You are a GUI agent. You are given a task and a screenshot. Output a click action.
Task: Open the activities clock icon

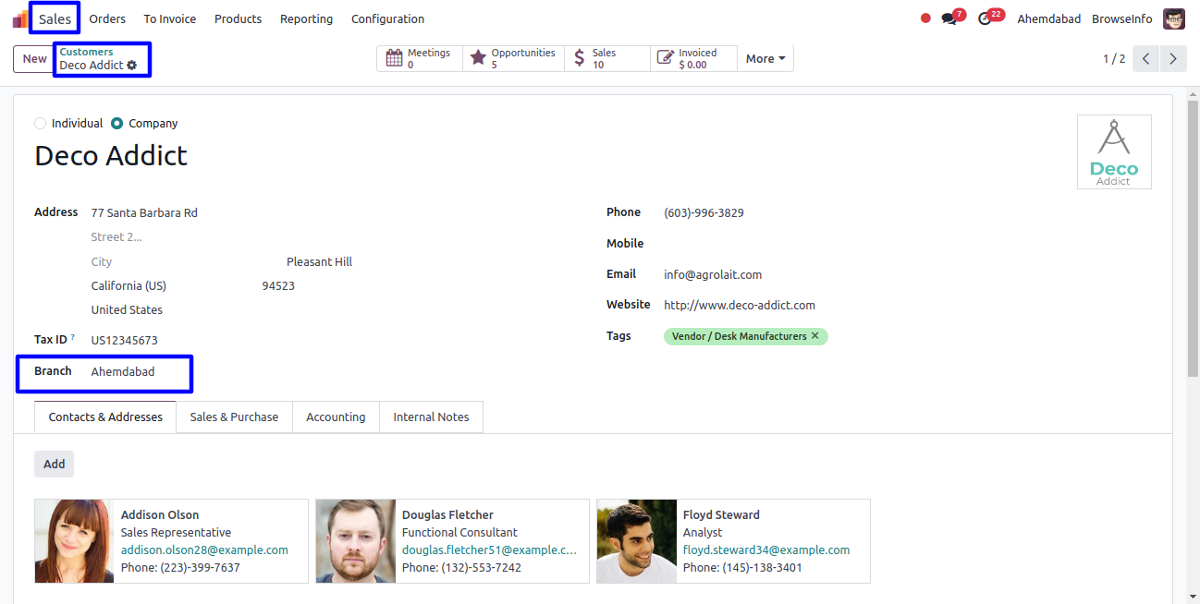click(x=986, y=18)
